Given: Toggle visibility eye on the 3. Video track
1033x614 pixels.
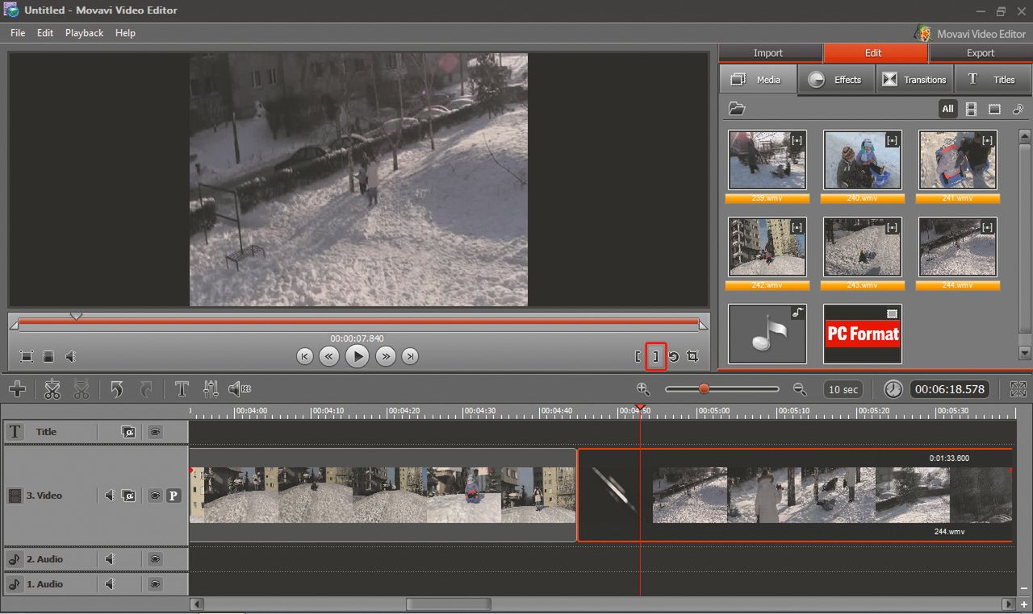Looking at the screenshot, I should point(155,496).
